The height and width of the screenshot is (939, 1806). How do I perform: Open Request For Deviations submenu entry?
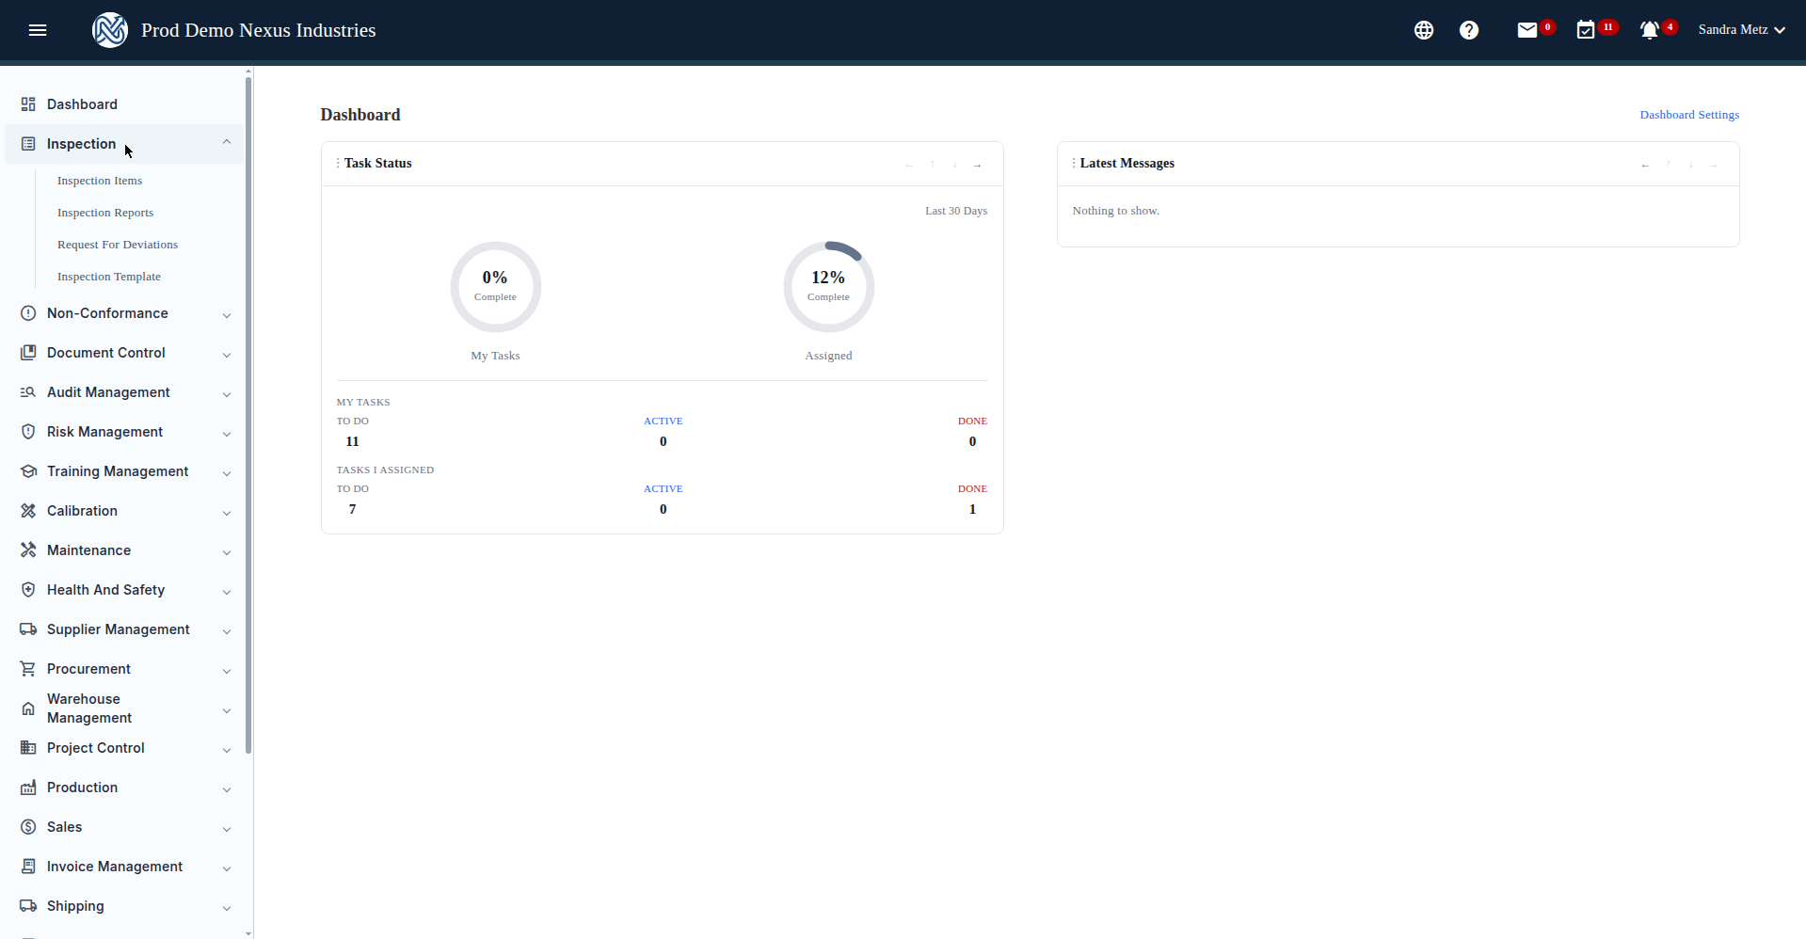(x=118, y=245)
